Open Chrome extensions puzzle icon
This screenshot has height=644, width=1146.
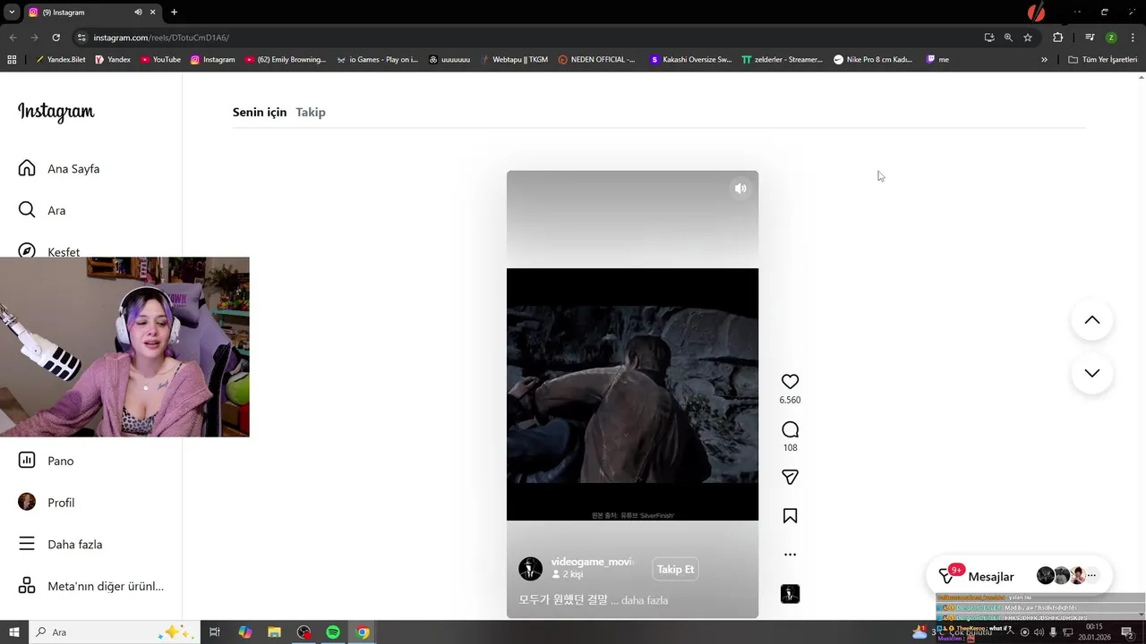pyautogui.click(x=1057, y=38)
